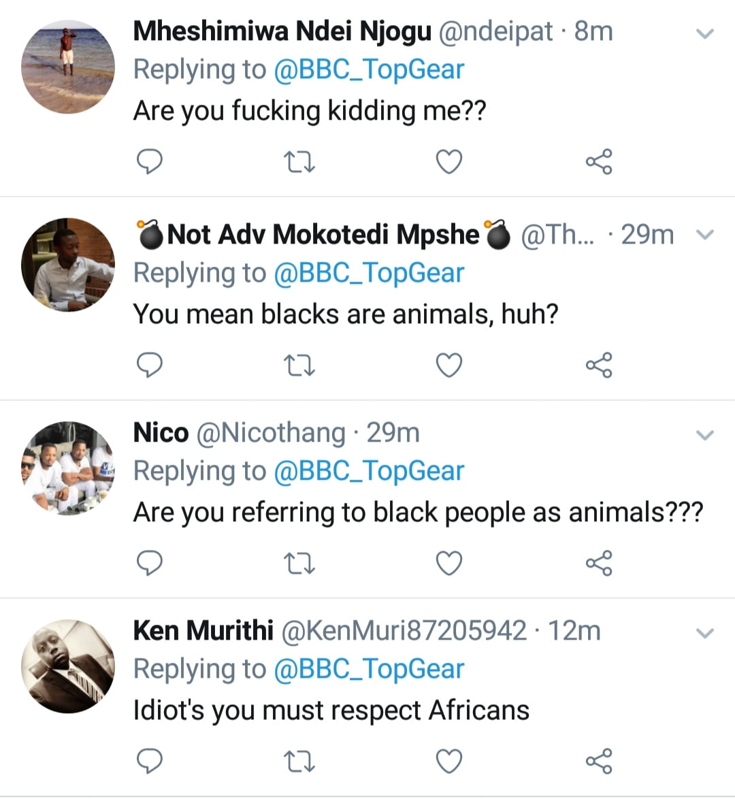Open chevron menu on Ken Murithi's tweet
Image resolution: width=735 pixels, height=799 pixels.
706,633
